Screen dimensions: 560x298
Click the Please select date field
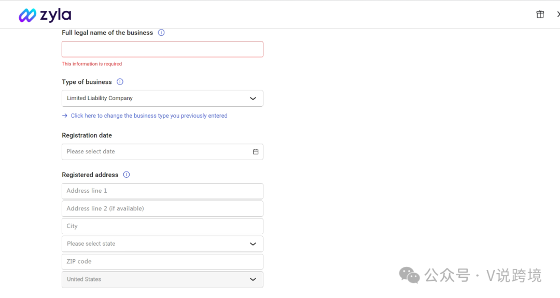coord(156,152)
